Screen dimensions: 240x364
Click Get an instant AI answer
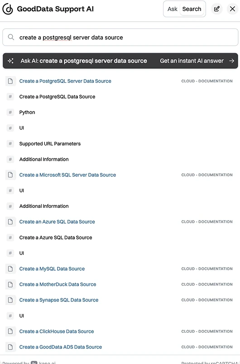pyautogui.click(x=192, y=61)
